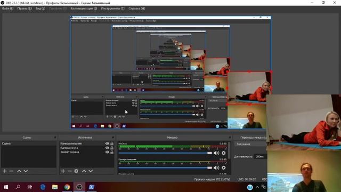Screen dimensions: 341x192
Task: Open the Инструменты menu
Action: 112,9
